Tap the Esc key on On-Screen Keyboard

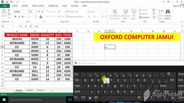point(77,74)
